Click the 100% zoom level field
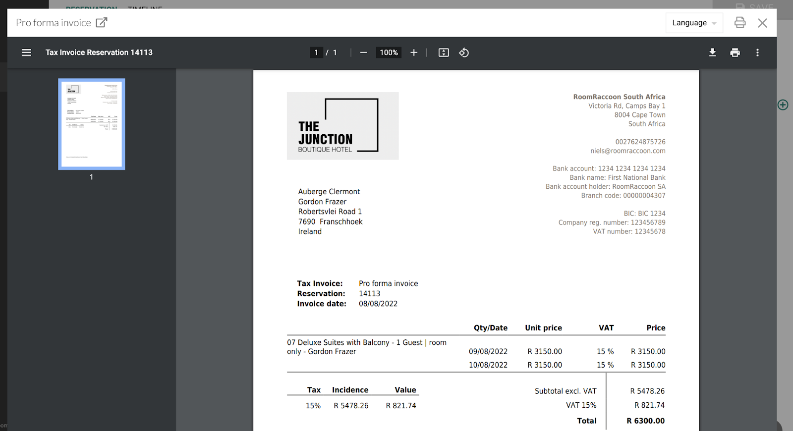This screenshot has height=431, width=793. tap(389, 53)
